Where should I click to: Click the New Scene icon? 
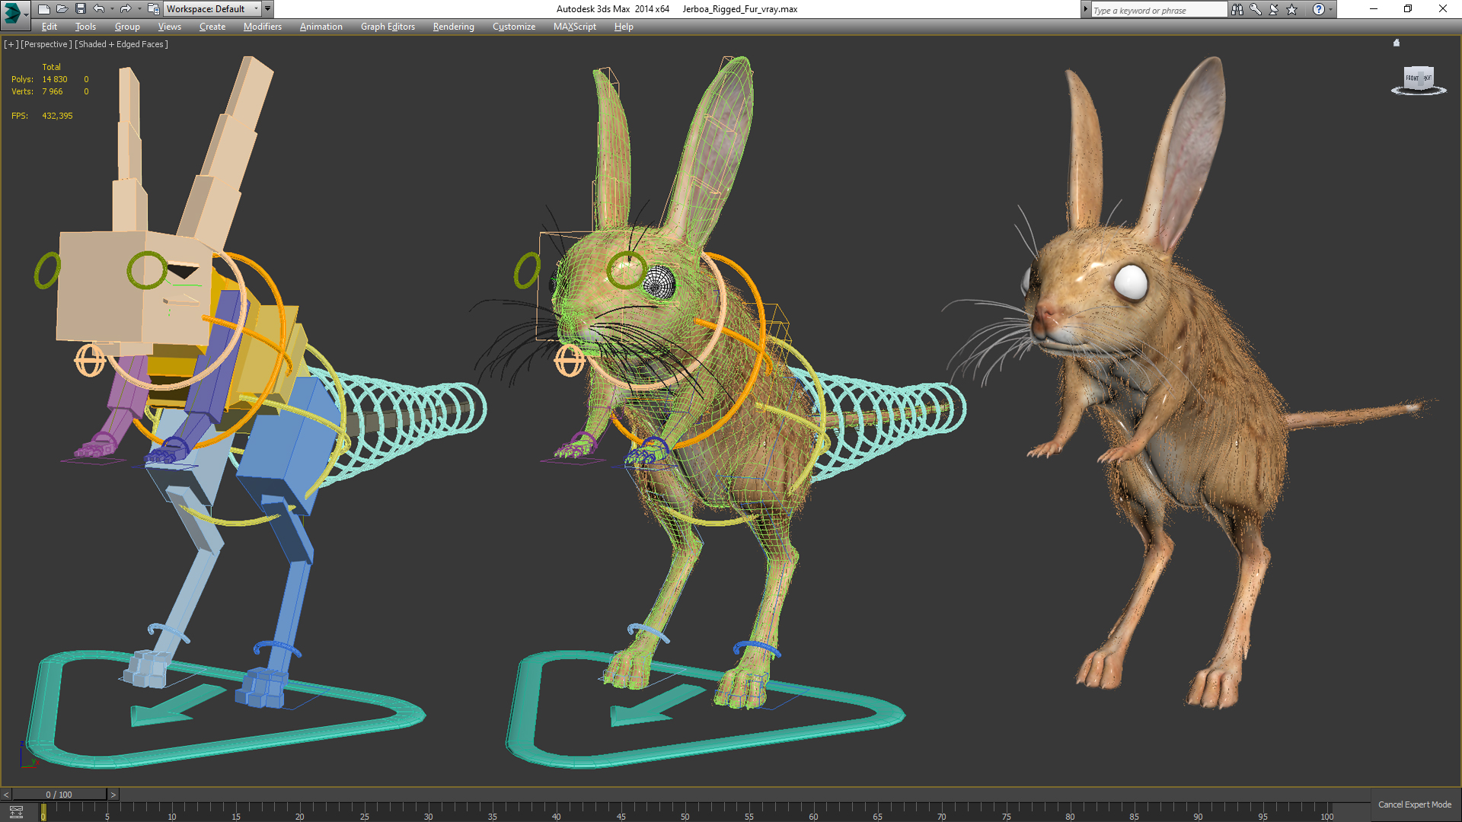[44, 9]
